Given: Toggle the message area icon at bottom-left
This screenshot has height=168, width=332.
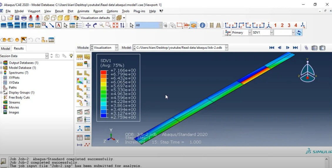Looking at the screenshot, I should [3, 162].
